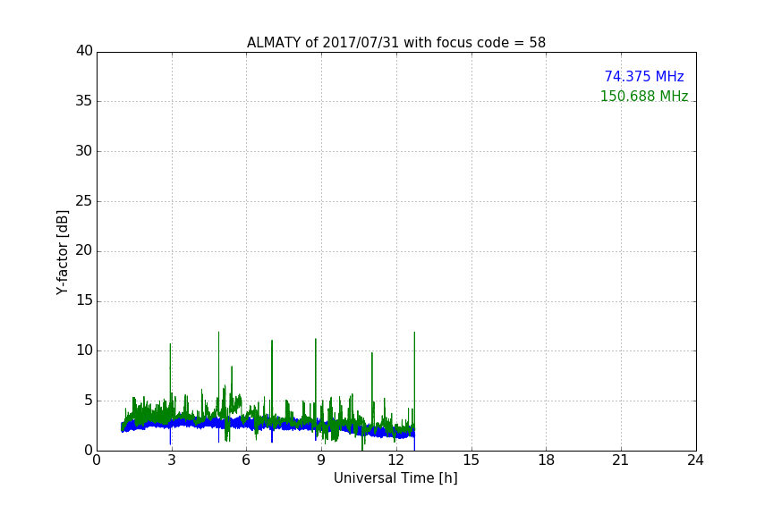Screen dimensions: 773x515
Task: Click the 'Universal Time [h]' axis label
Action: 395,478
